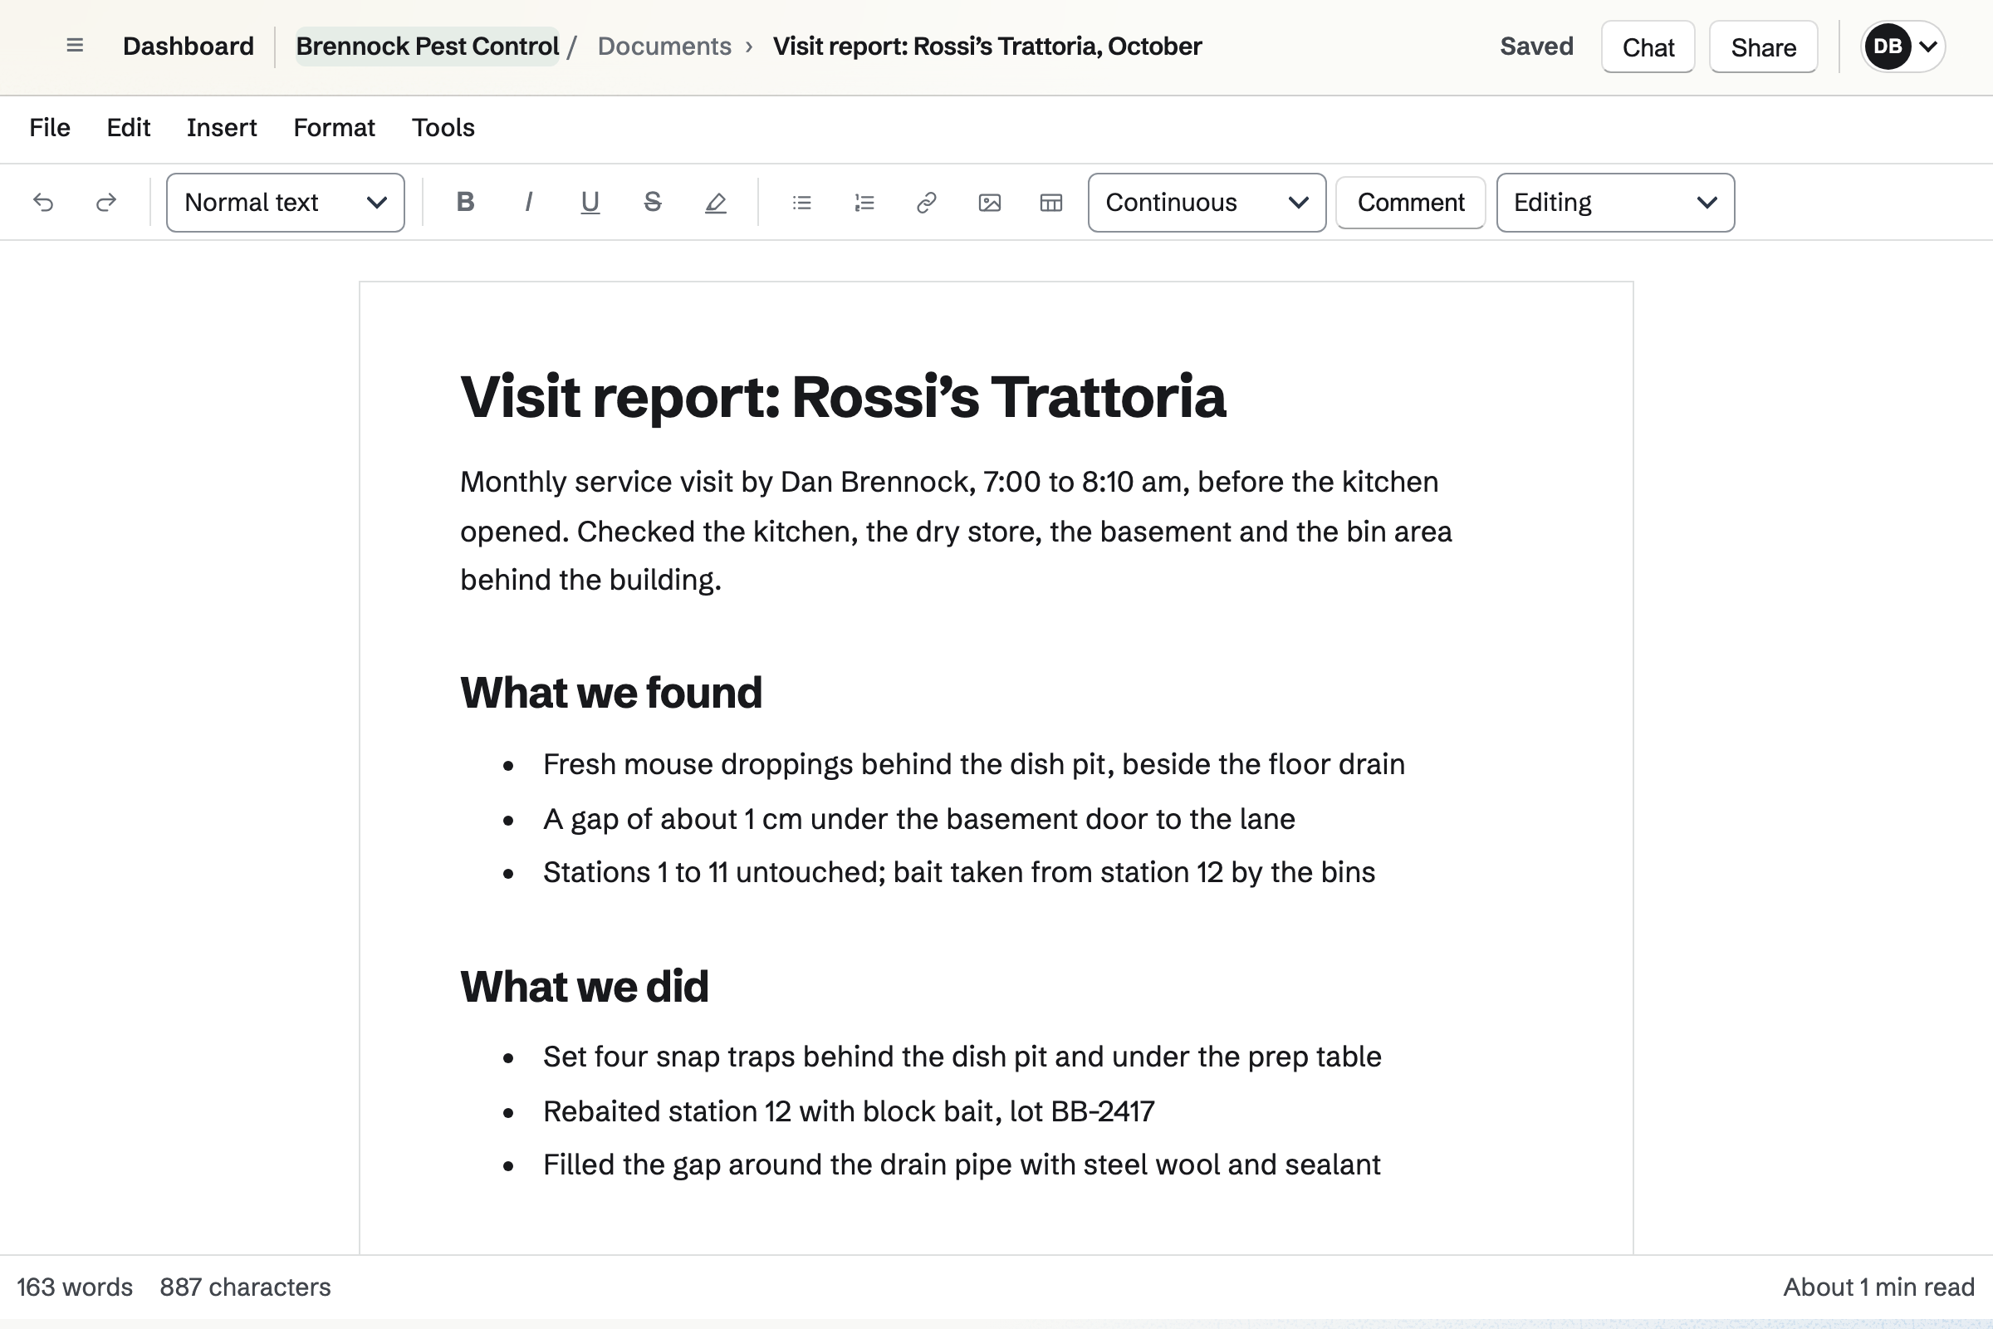This screenshot has height=1329, width=1993.
Task: Undo the last edit
Action: pos(43,203)
